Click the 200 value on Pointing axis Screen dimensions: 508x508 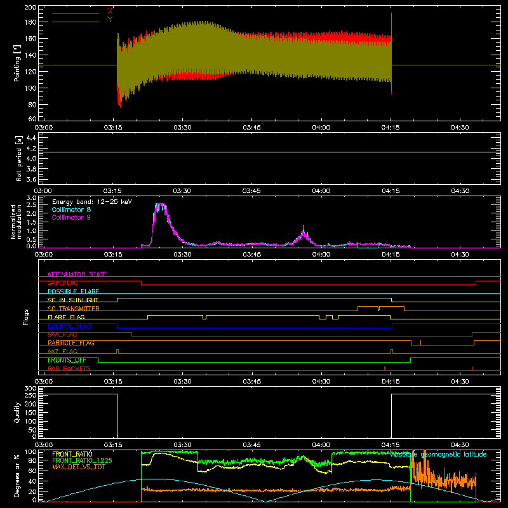point(30,7)
